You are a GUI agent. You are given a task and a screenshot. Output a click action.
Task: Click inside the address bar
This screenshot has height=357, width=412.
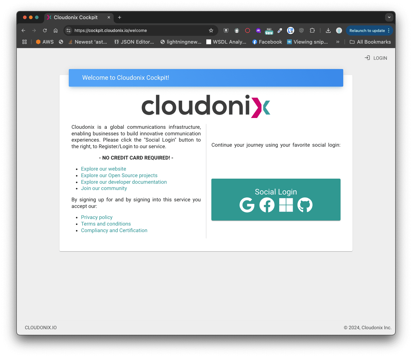point(135,30)
